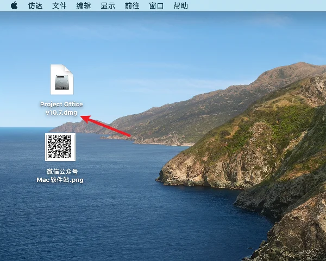Image resolution: width=326 pixels, height=261 pixels.
Task: Open the 访达 menu
Action: coord(35,5)
